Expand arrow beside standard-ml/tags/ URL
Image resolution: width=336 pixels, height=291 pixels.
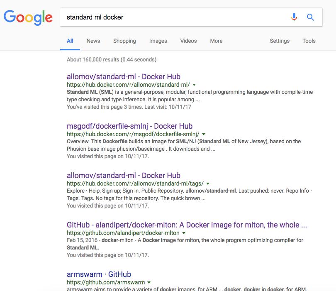[208, 183]
